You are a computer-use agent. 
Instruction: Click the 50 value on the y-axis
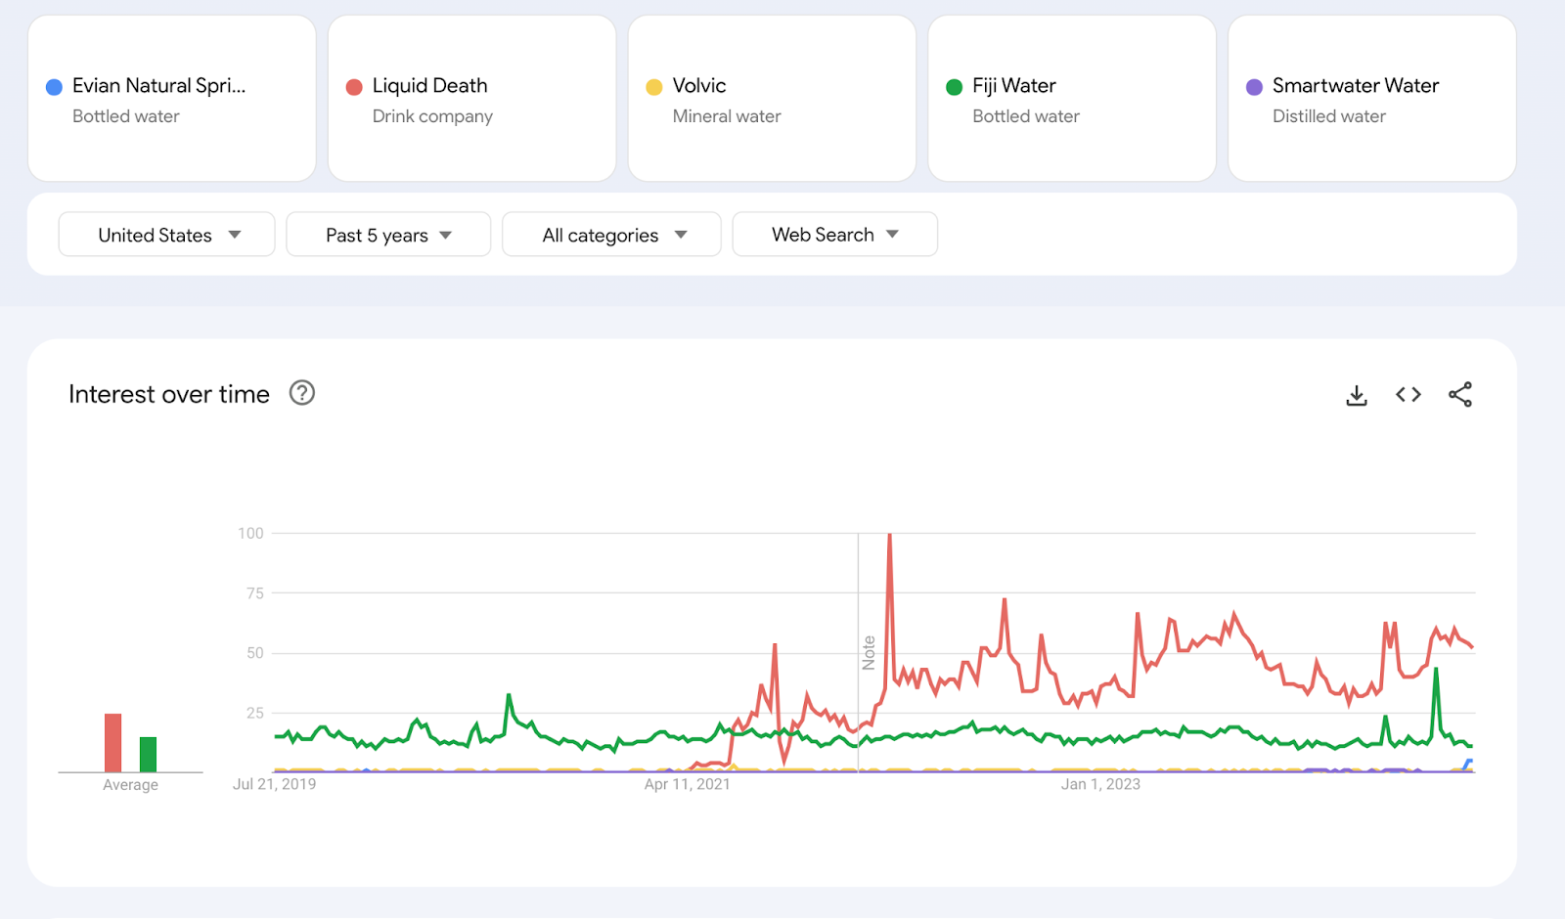tap(255, 653)
